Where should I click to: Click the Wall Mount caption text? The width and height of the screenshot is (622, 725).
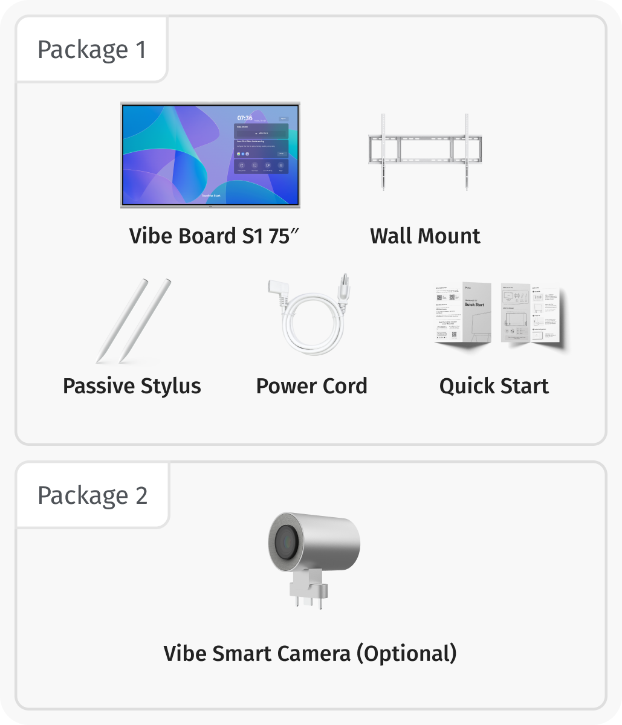[x=425, y=236]
